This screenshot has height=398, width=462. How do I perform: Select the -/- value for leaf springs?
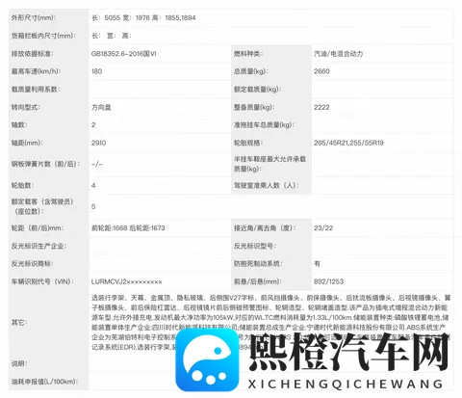97,164
